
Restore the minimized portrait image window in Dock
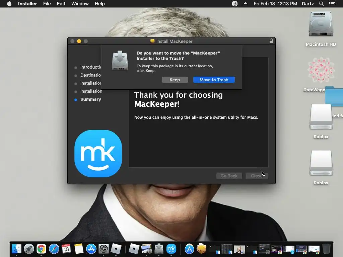(x=239, y=249)
